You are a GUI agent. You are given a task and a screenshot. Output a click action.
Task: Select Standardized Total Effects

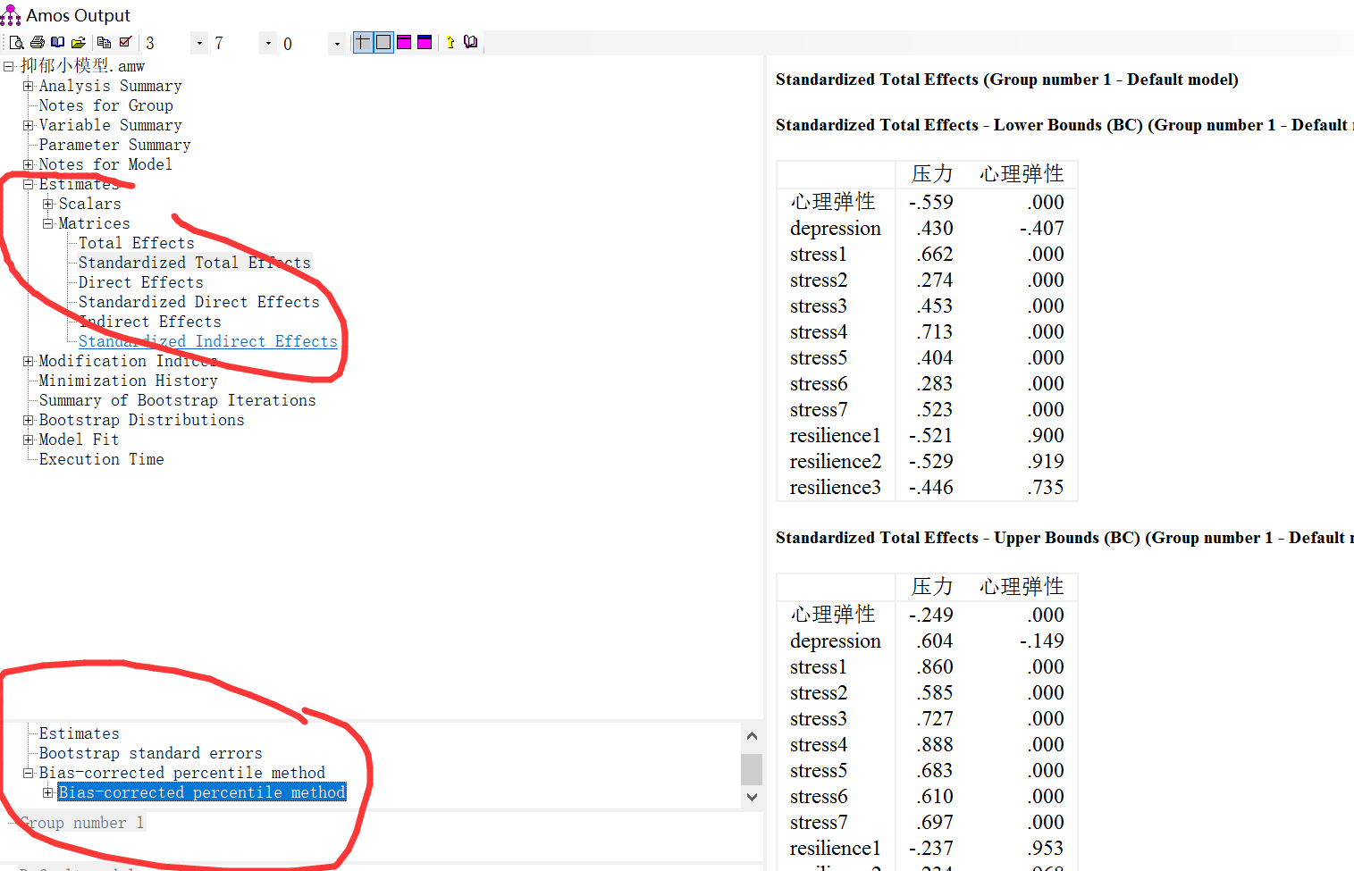[x=195, y=263]
